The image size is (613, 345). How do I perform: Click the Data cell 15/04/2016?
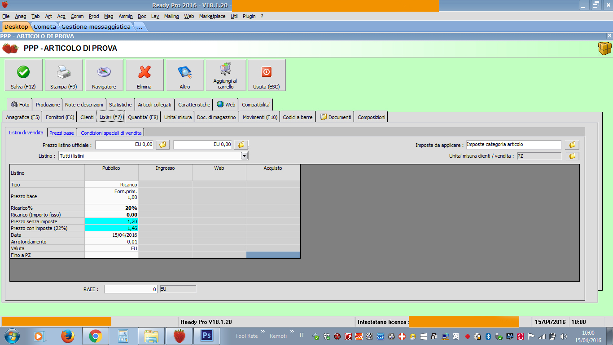(111, 235)
